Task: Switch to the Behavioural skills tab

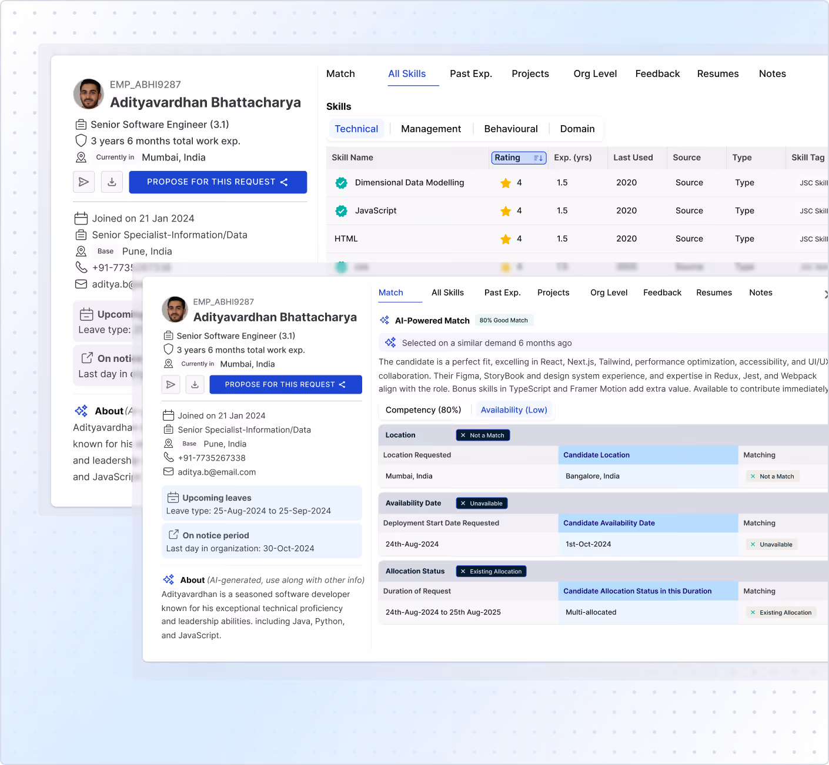Action: click(x=510, y=129)
